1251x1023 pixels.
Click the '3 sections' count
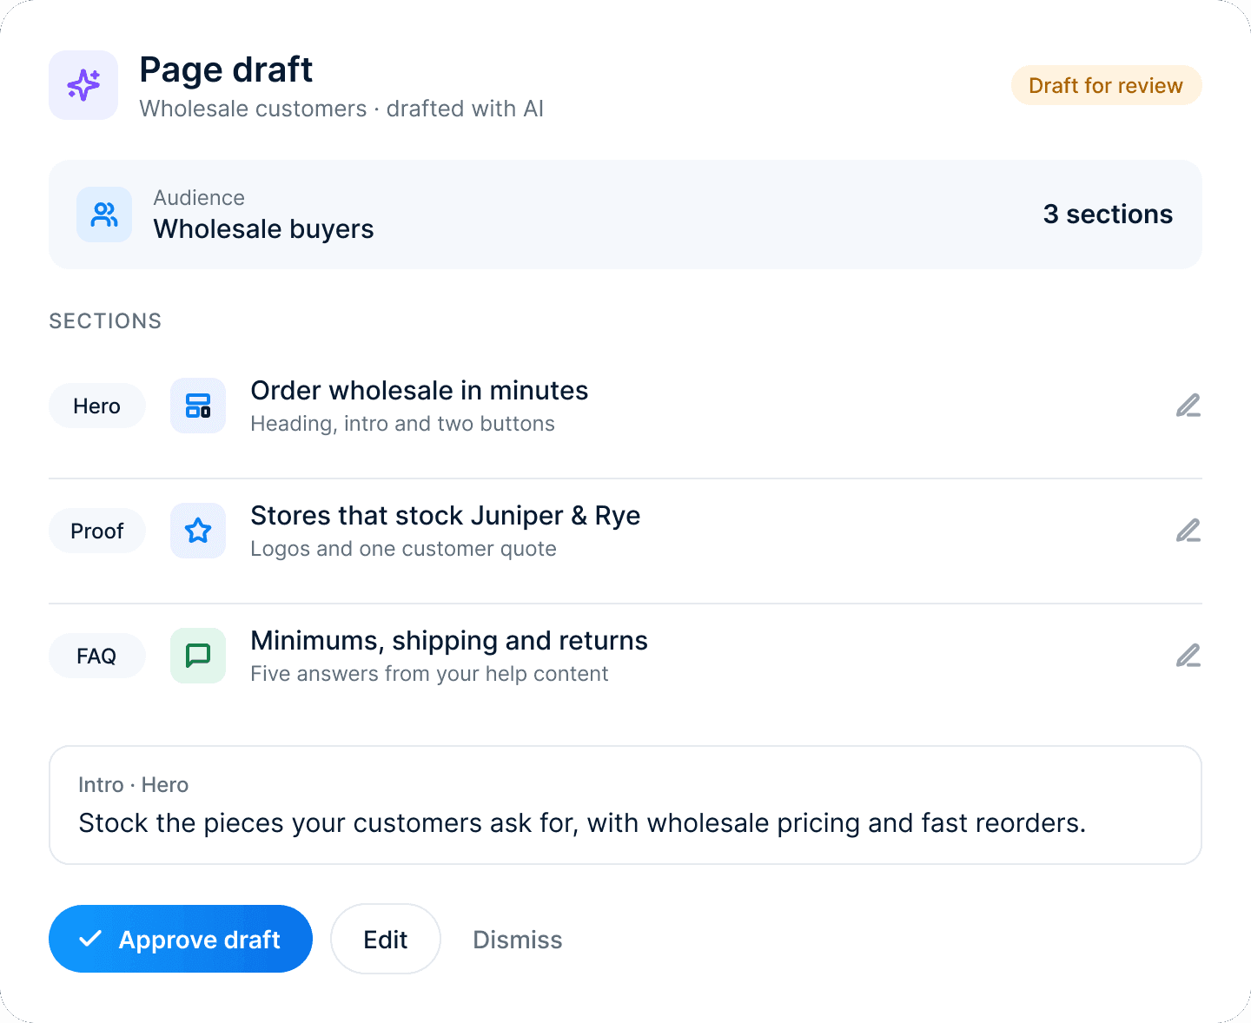tap(1108, 214)
